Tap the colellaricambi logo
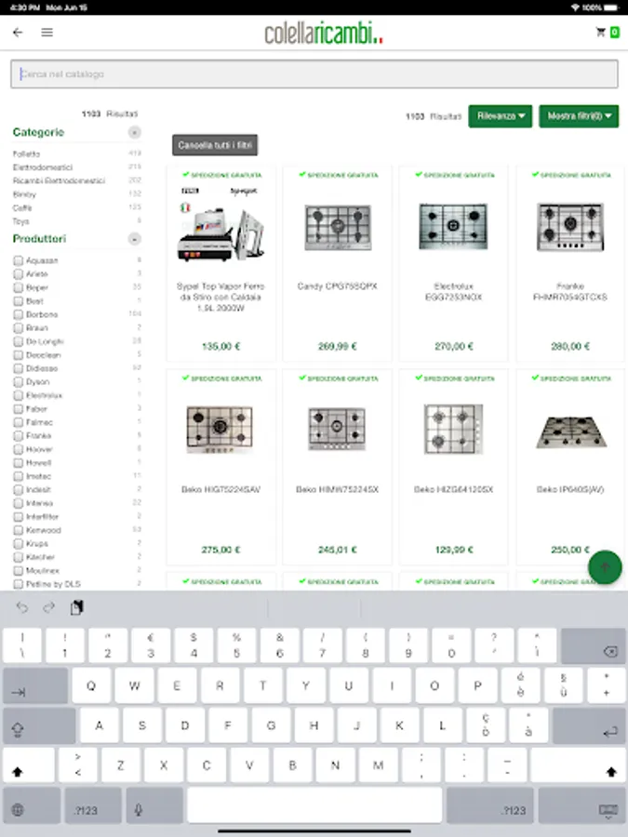Image resolution: width=628 pixels, height=837 pixels. tap(324, 33)
